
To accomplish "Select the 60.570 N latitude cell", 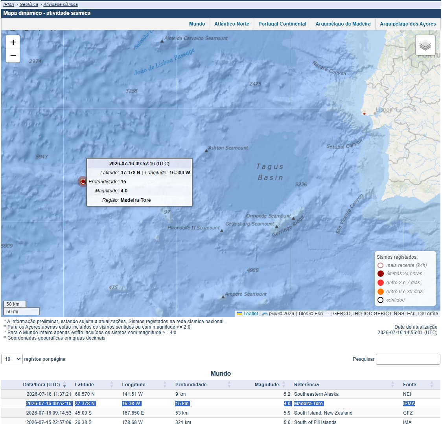I will pyautogui.click(x=85, y=394).
